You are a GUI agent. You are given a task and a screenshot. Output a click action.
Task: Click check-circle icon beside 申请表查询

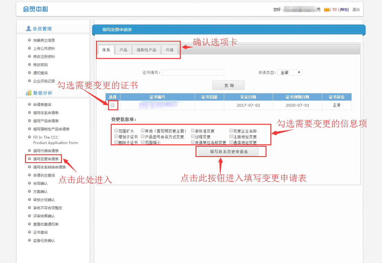(29, 104)
